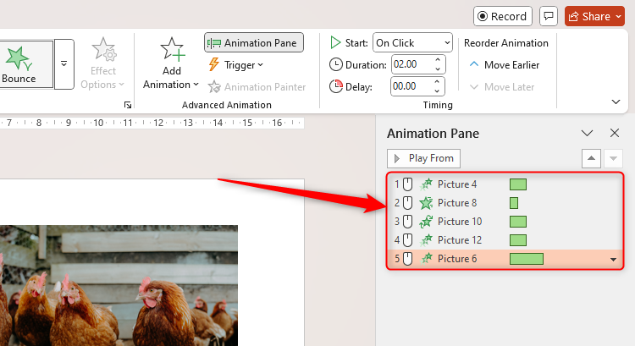635x346 pixels.
Task: Move selected animation up with arrow button
Action: click(592, 158)
